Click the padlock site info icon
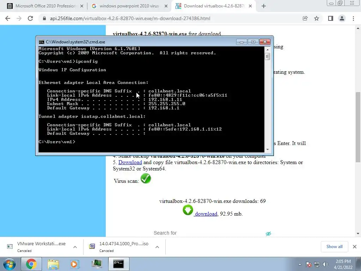 coord(44,18)
